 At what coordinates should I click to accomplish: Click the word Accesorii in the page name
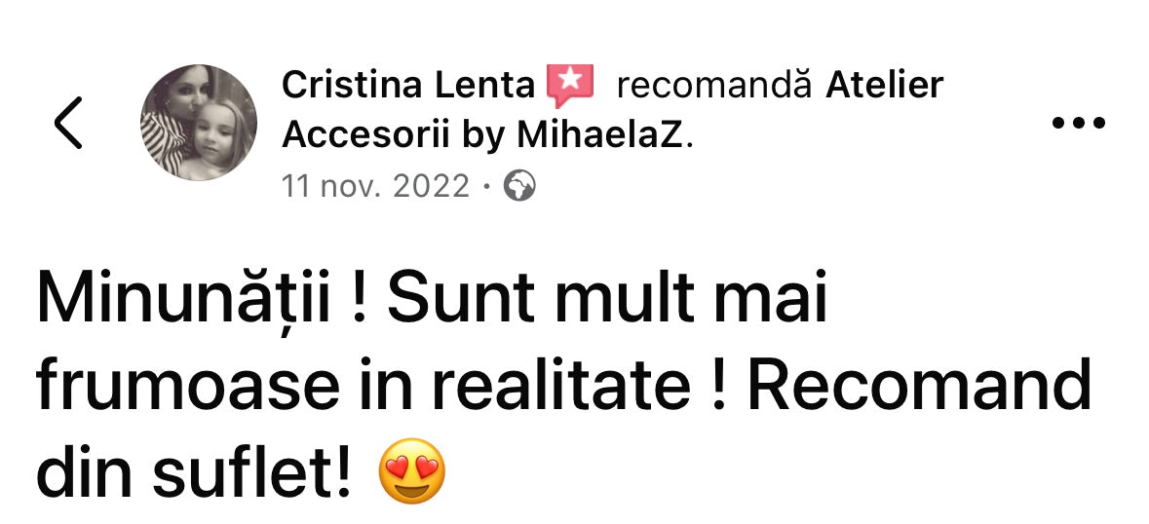pos(364,134)
